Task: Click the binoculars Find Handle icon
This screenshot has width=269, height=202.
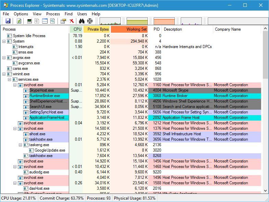Action: (x=82, y=21)
